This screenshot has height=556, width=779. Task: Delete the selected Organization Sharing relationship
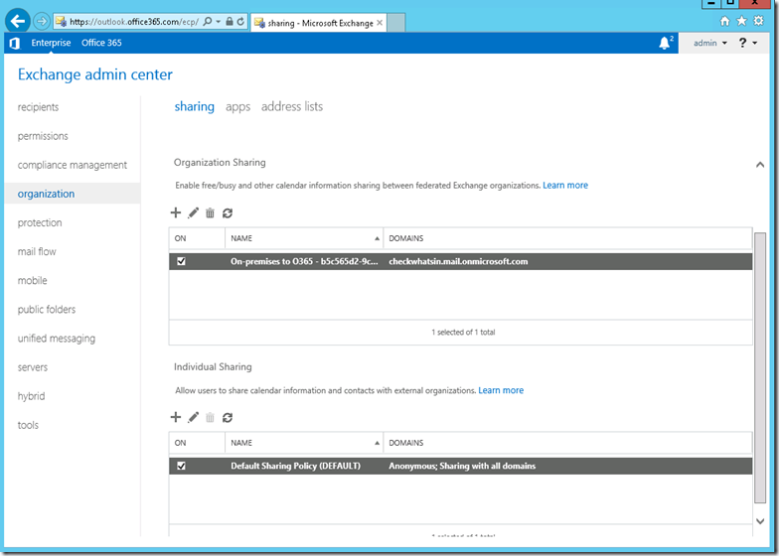click(211, 212)
